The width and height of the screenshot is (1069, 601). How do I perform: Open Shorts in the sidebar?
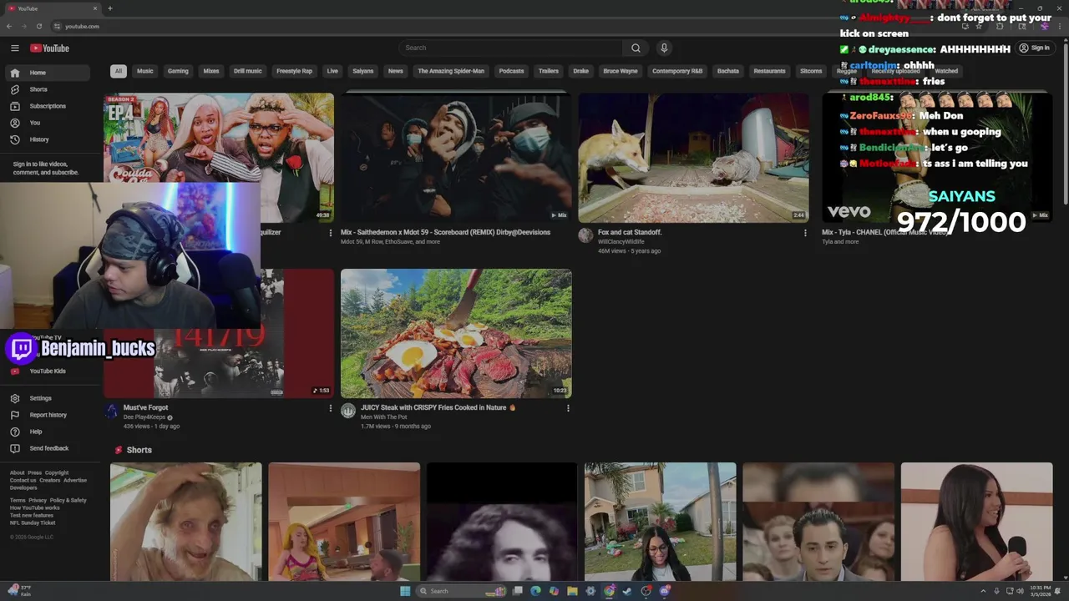tap(47, 89)
